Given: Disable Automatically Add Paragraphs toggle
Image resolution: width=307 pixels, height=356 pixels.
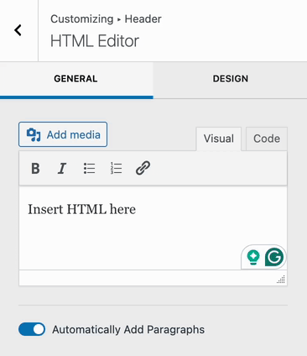Looking at the screenshot, I should [x=32, y=329].
